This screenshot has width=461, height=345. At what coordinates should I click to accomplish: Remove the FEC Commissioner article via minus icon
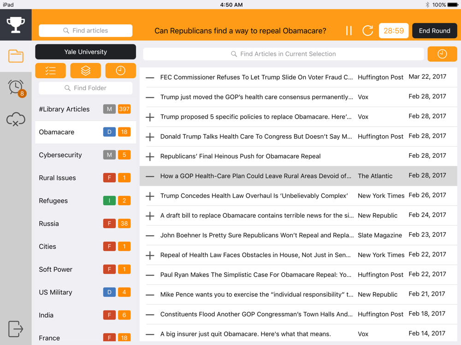(150, 78)
